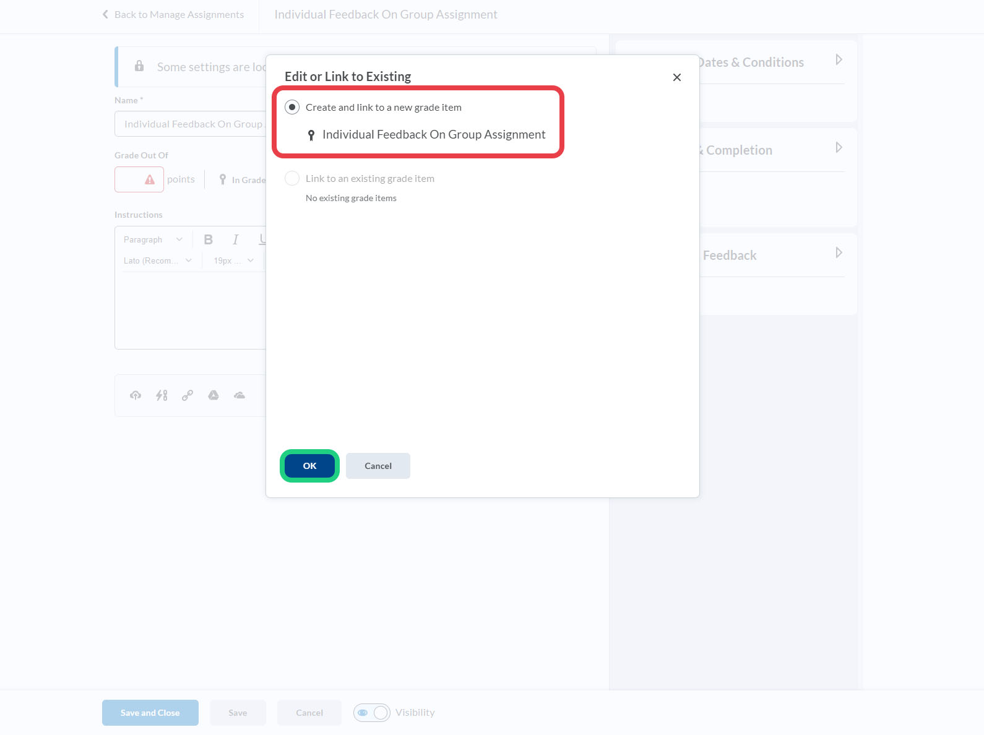The width and height of the screenshot is (984, 735).
Task: Toggle bold formatting in the Instructions editor
Action: (209, 240)
